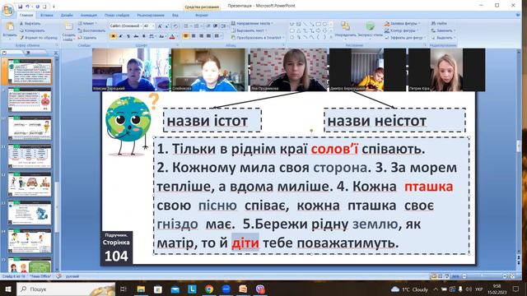Click the Пошук taskbar search box
This screenshot has width=527, height=296.
point(66,289)
